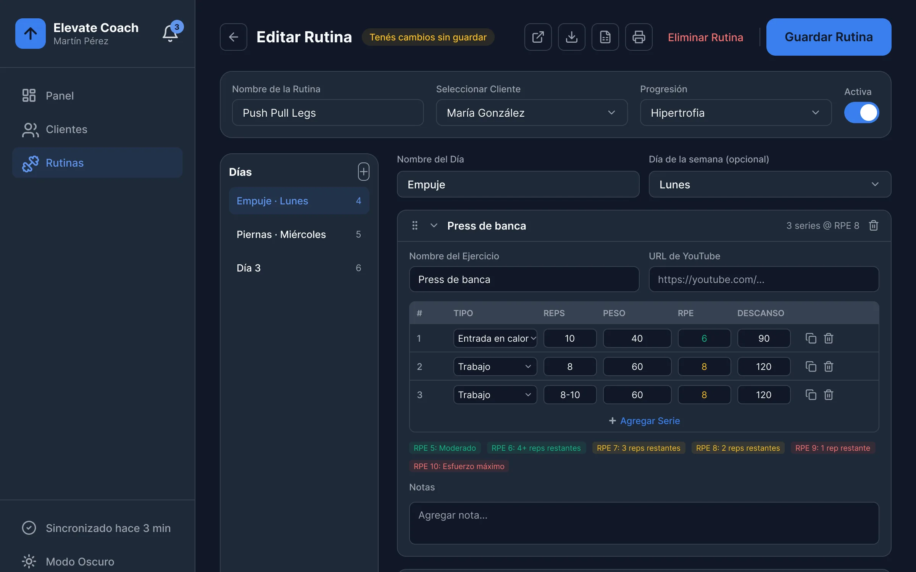Open Día de la semana dropdown Lunes
This screenshot has width=916, height=572.
pyautogui.click(x=770, y=184)
